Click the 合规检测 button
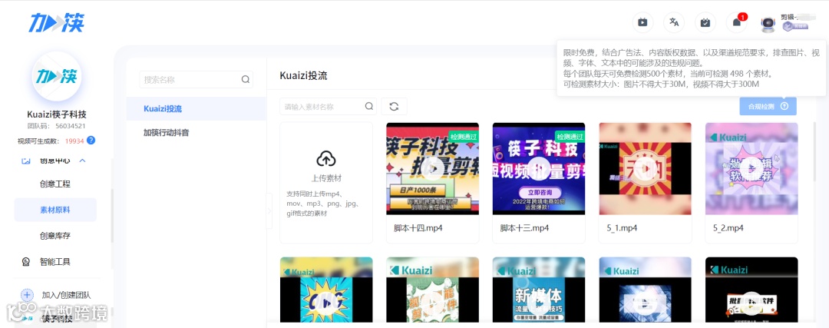This screenshot has width=829, height=328. pos(768,106)
